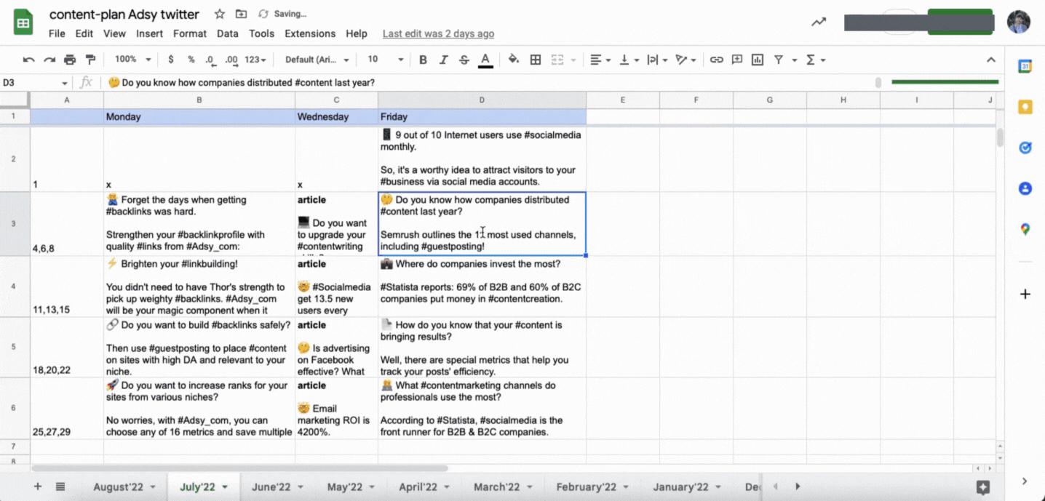Viewport: 1045px width, 501px height.
Task: Open text rotation dropdown
Action: pyautogui.click(x=686, y=60)
